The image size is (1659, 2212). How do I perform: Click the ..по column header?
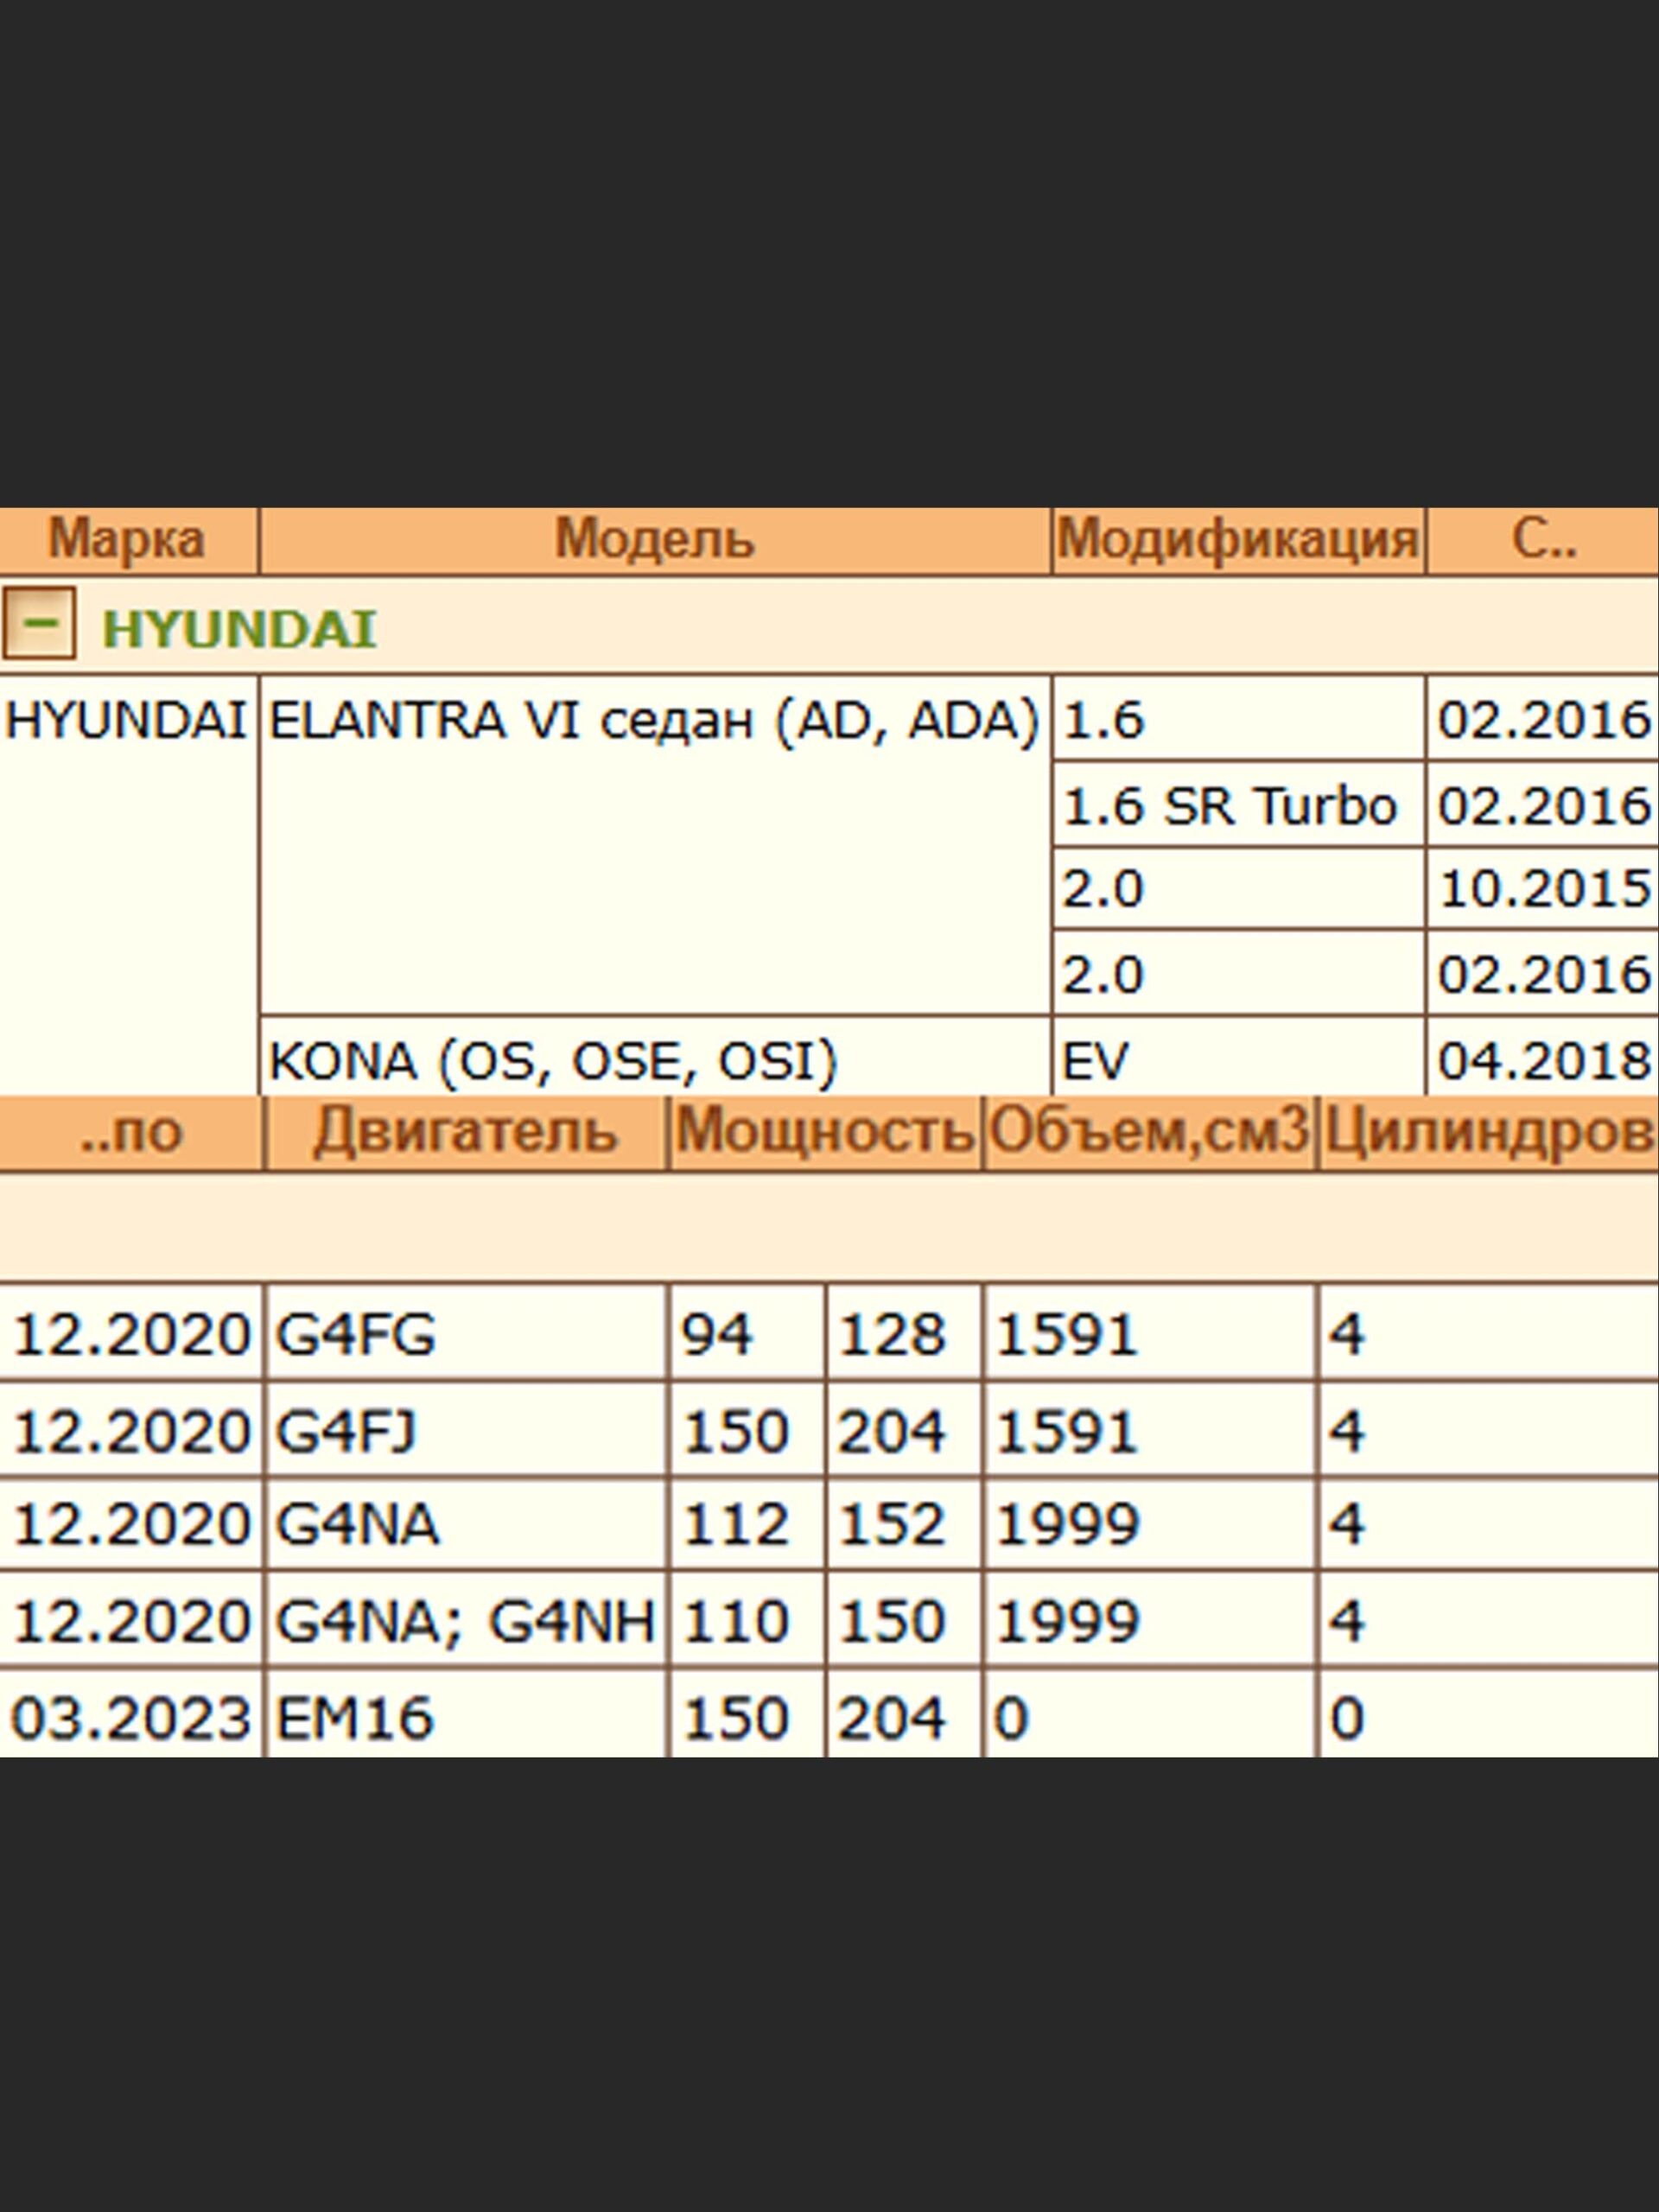click(x=131, y=1132)
